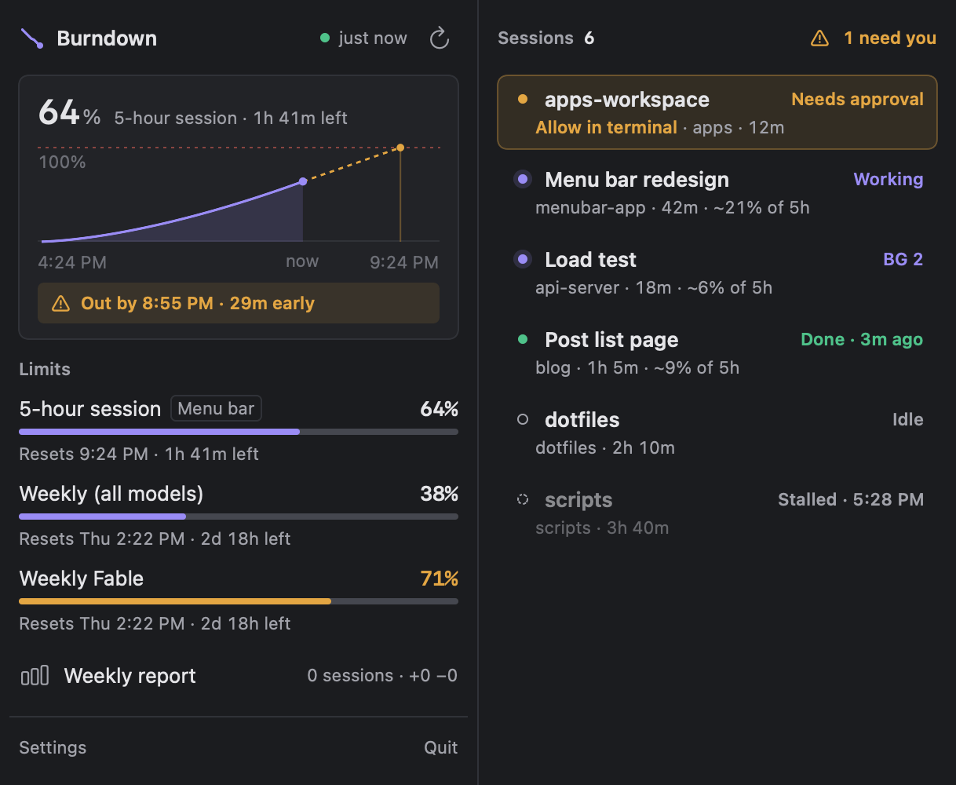Click the Allow in terminal link
The image size is (956, 785).
606,127
